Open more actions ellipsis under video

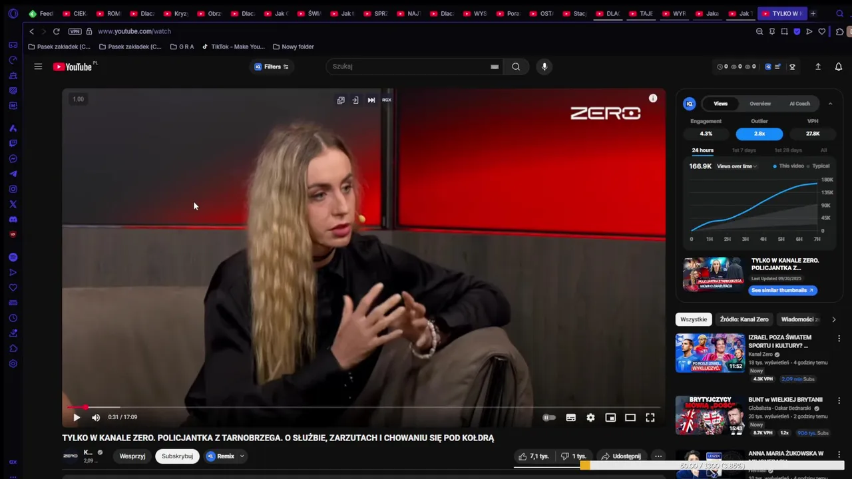(658, 456)
